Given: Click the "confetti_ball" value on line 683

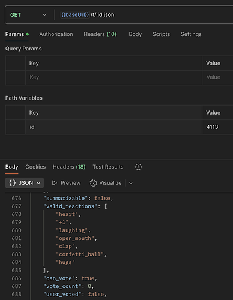Looking at the screenshot, I should [80, 254].
